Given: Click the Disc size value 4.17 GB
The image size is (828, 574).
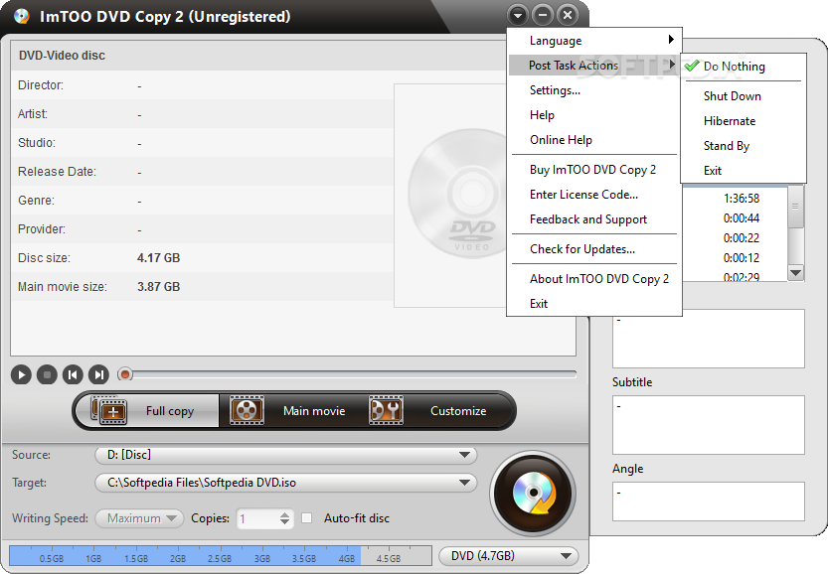Looking at the screenshot, I should [x=158, y=258].
